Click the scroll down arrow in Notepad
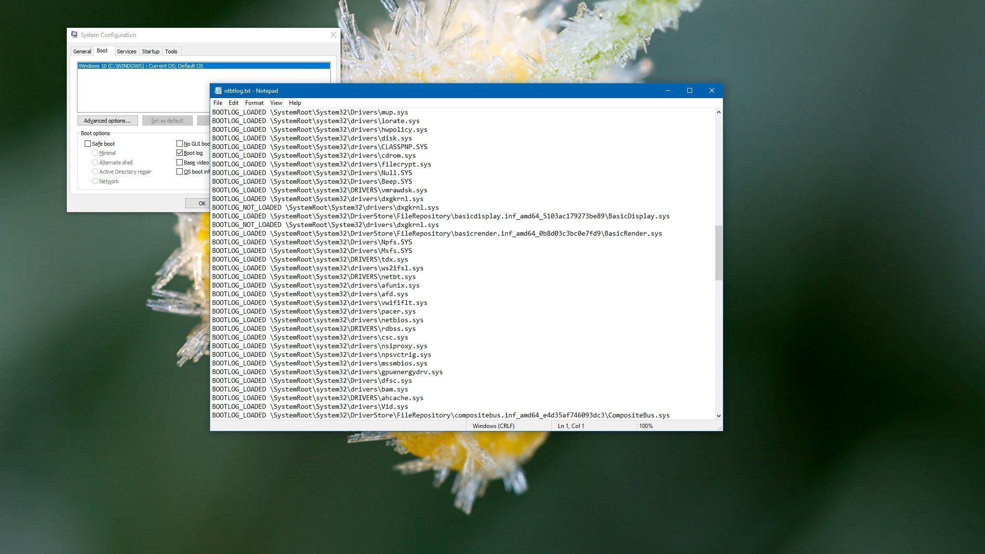This screenshot has height=554, width=985. click(x=719, y=415)
